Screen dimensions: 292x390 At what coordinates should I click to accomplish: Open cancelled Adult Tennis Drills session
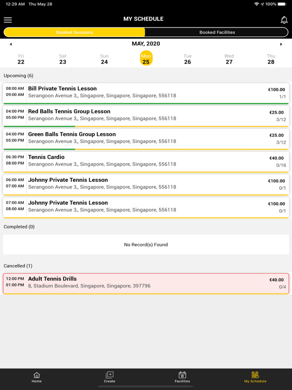pos(146,284)
